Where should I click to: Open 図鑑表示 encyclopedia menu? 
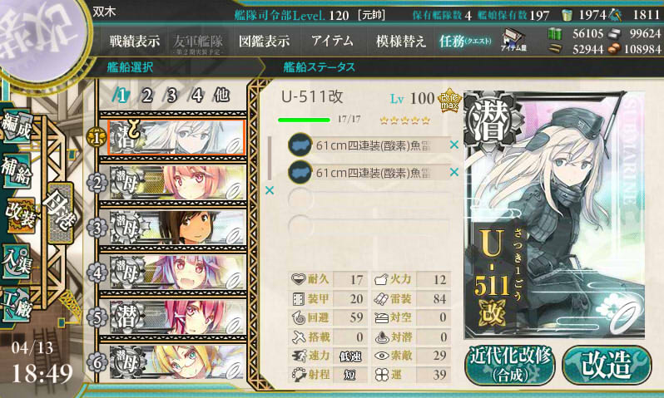pos(264,42)
